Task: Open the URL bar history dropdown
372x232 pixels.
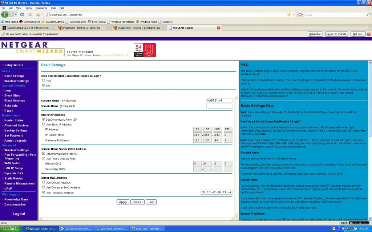Action: click(293, 15)
